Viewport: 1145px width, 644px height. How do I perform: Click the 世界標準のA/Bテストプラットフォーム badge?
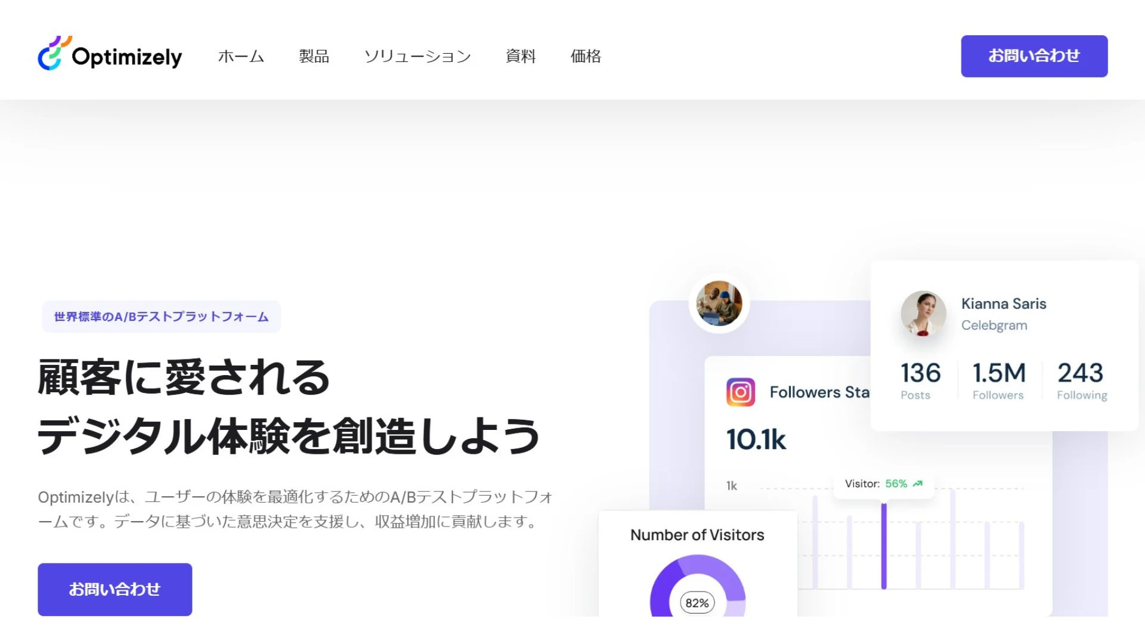click(161, 317)
